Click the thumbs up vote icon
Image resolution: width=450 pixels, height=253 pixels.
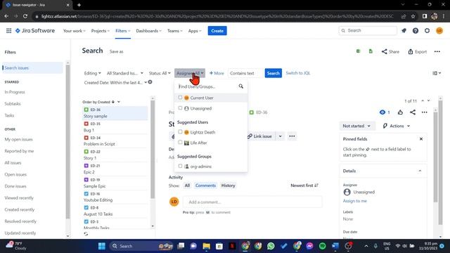pos(400,112)
